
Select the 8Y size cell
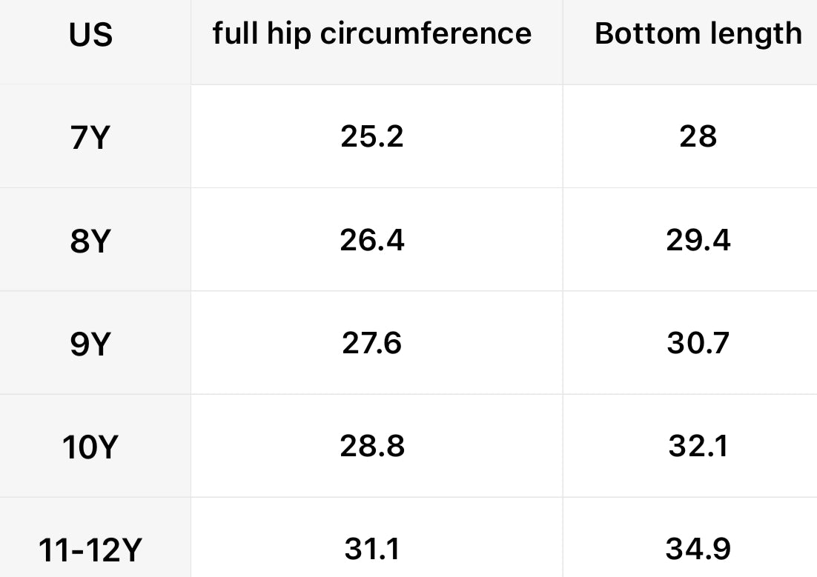[90, 241]
